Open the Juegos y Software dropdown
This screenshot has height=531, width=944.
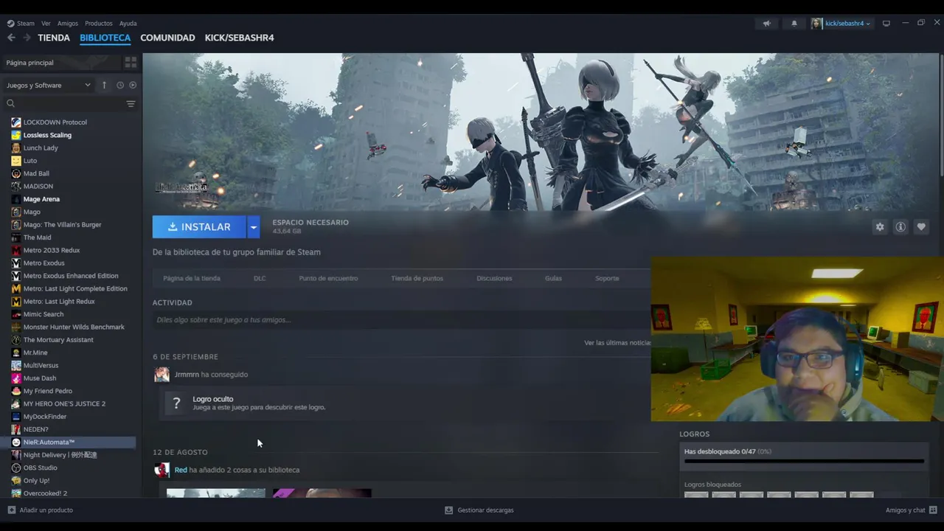point(49,85)
